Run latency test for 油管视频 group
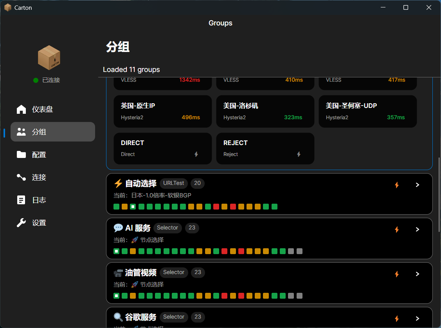Image resolution: width=441 pixels, height=328 pixels. (x=397, y=274)
